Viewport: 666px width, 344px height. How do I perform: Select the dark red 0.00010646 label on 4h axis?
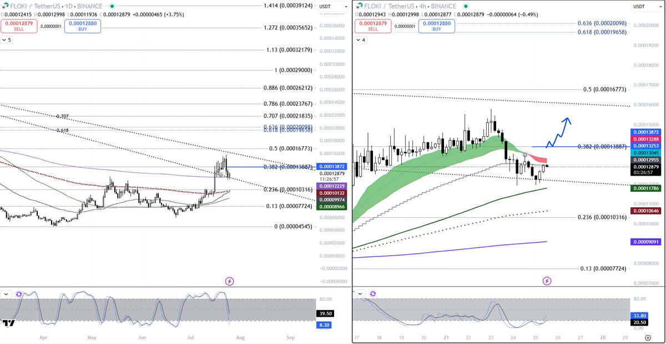pos(644,210)
